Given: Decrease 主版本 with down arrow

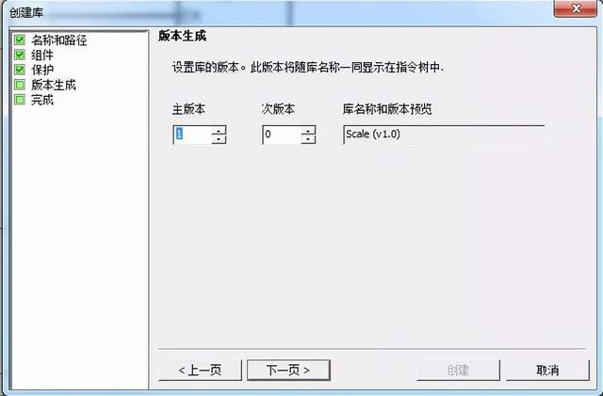Looking at the screenshot, I should pyautogui.click(x=219, y=139).
